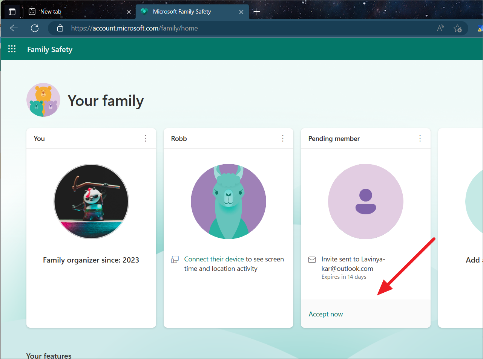Click Robb's llama avatar
This screenshot has height=359, width=483.
[x=228, y=201]
